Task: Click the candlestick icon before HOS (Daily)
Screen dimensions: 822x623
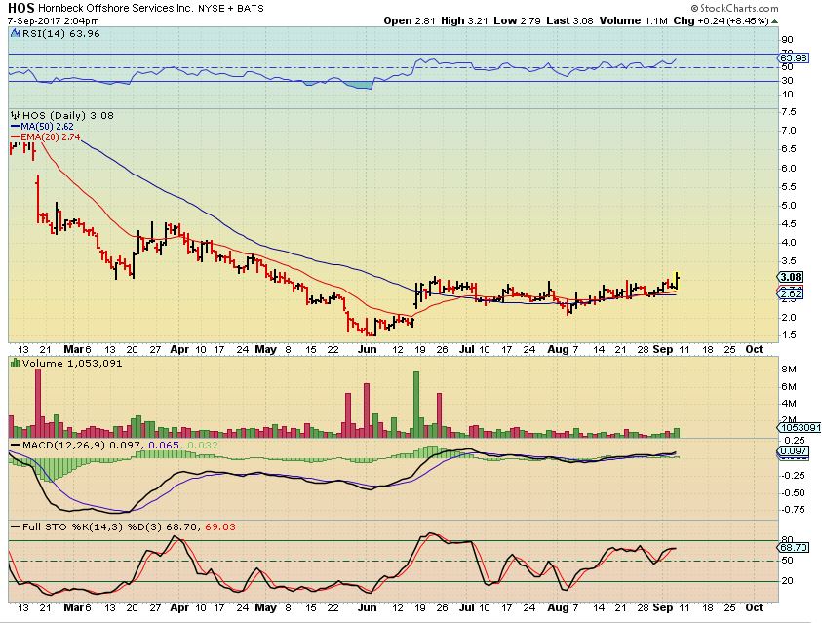Action: tap(16, 115)
